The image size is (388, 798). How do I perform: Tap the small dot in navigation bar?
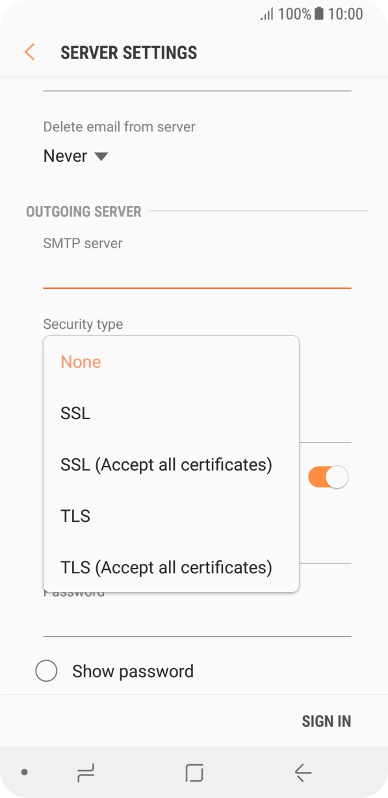[25, 772]
